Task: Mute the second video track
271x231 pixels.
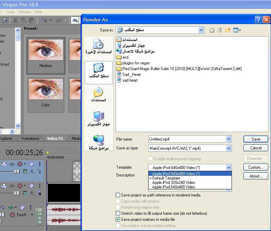Action: pos(32,186)
